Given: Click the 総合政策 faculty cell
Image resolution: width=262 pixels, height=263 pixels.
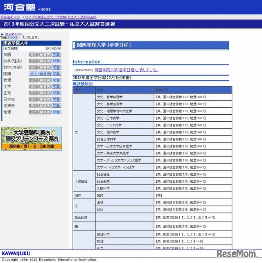Looking at the screenshot, I should [84, 218].
